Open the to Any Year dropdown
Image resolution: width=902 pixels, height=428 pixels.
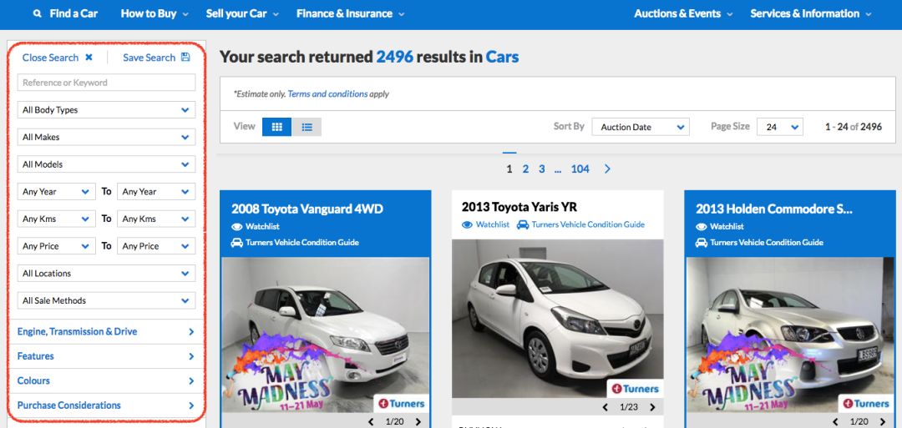(x=156, y=191)
